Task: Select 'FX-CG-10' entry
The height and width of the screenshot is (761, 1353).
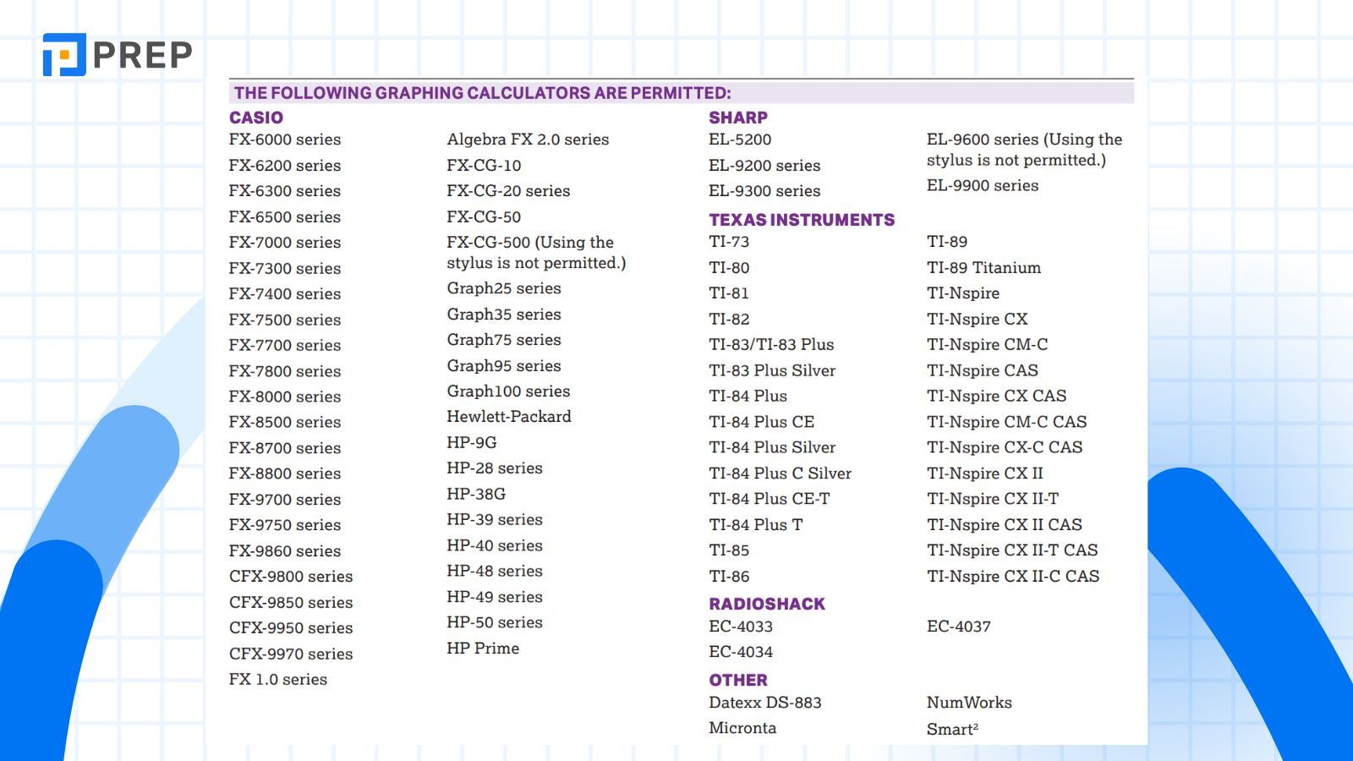Action: (484, 166)
